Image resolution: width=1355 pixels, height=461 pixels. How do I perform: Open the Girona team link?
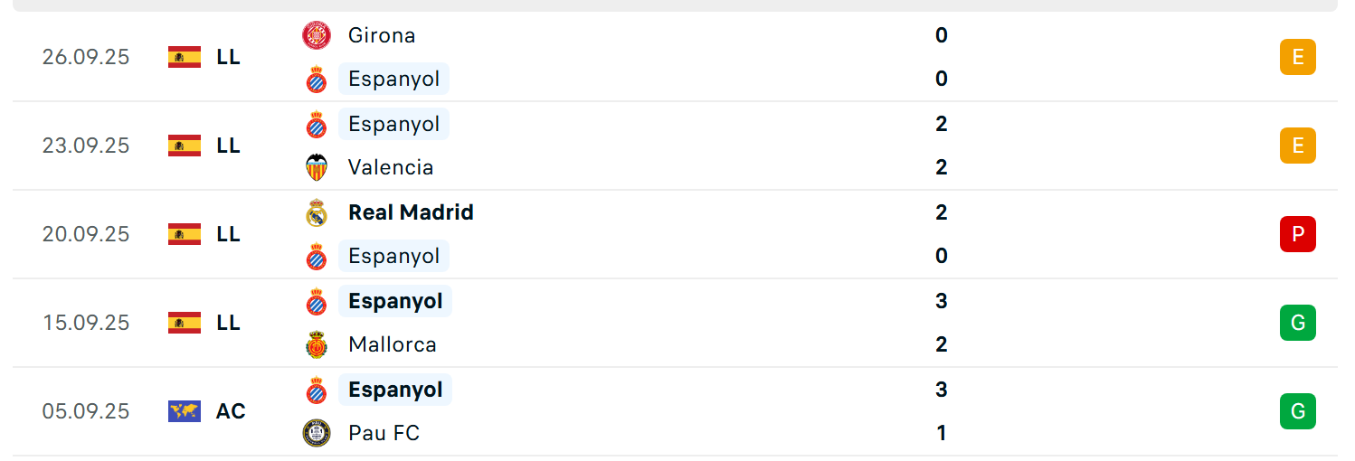click(382, 36)
